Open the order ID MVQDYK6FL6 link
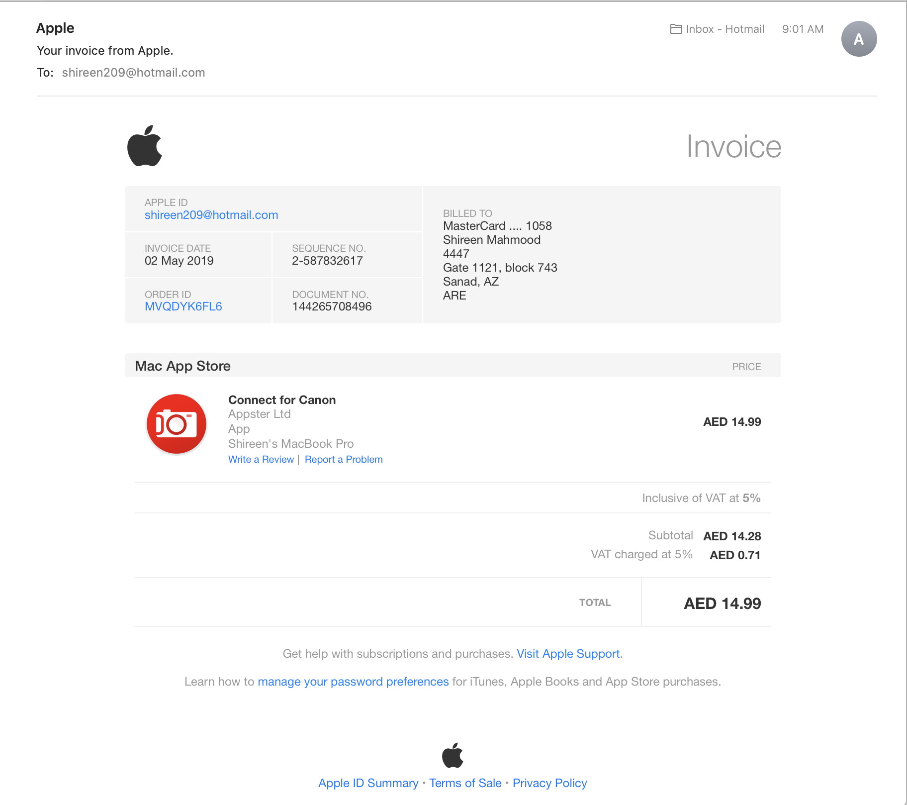Viewport: 907px width, 805px height. click(183, 306)
